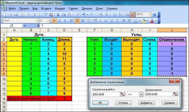Open the Правка menu

point(24,8)
